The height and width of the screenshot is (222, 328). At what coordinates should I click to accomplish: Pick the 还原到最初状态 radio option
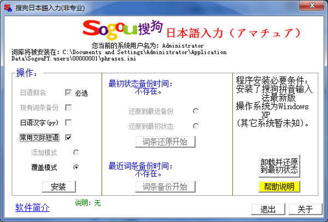[195, 126]
